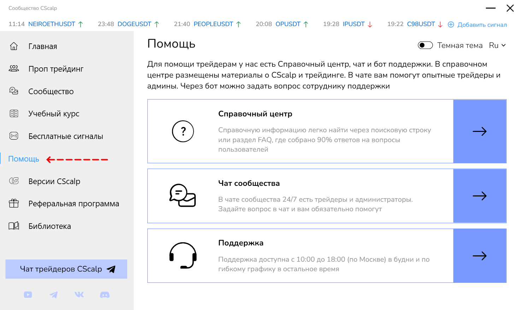Click green up arrow next to NEIROETHUSDT
This screenshot has height=310, width=519.
(81, 24)
